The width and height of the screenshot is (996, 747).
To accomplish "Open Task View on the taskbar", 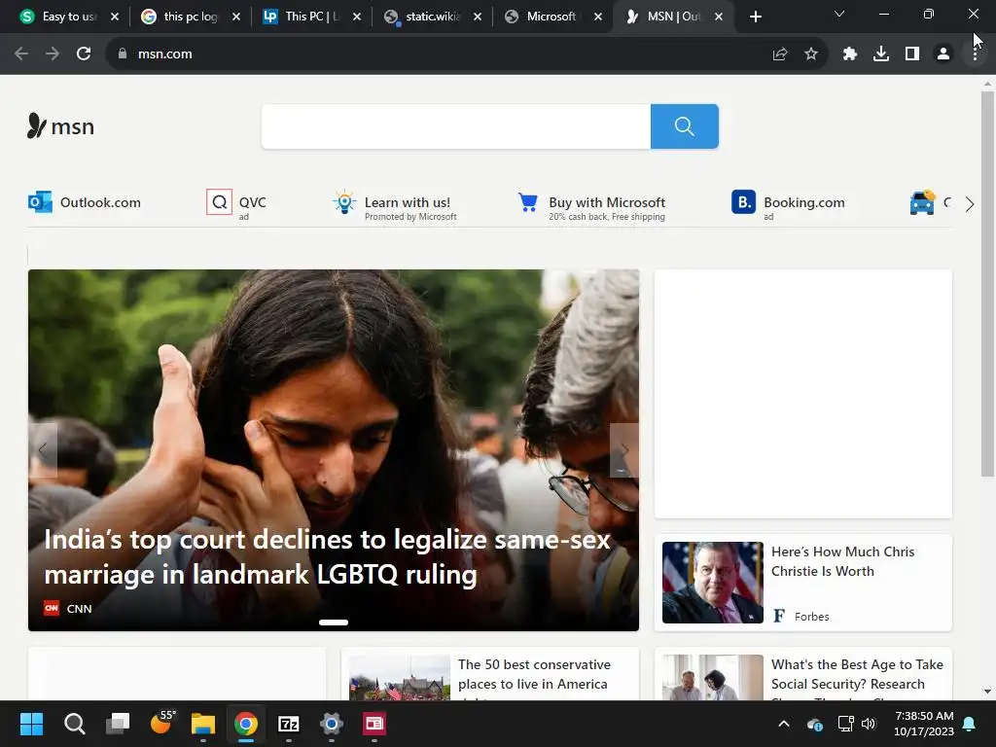I will [x=118, y=724].
